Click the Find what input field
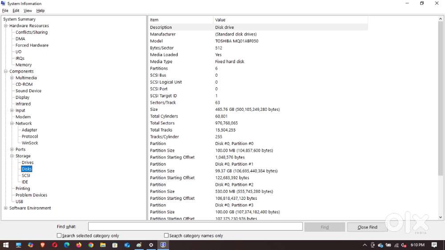Screen dimensions: 445x250 coord(195,227)
